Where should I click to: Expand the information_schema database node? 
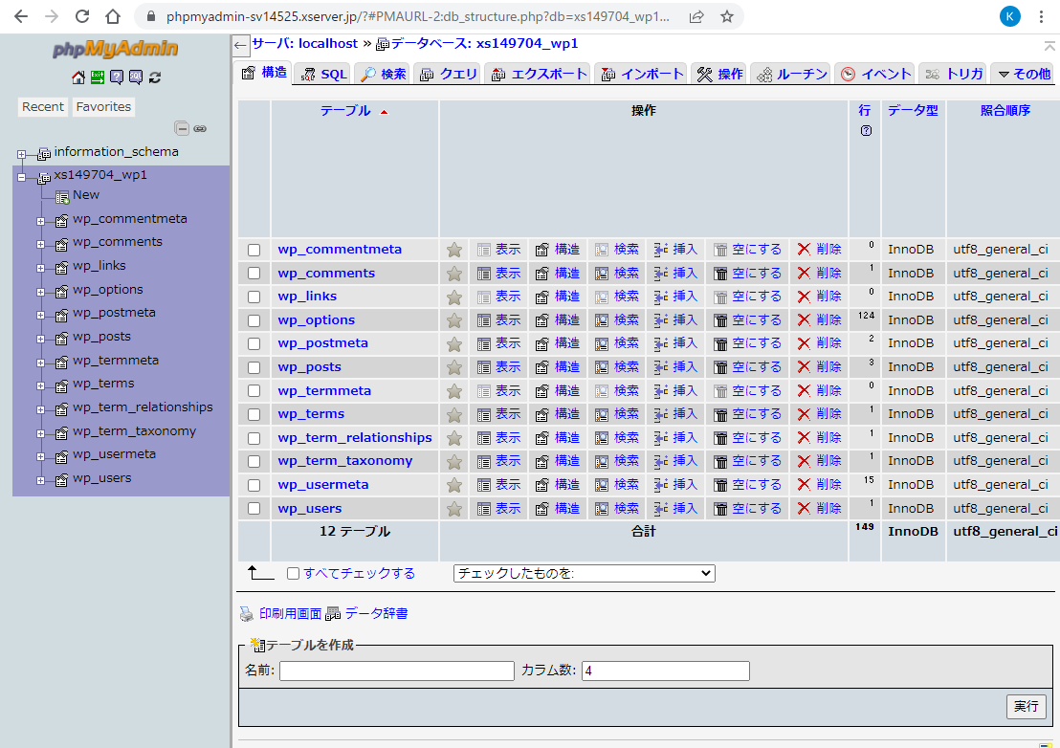coord(21,153)
